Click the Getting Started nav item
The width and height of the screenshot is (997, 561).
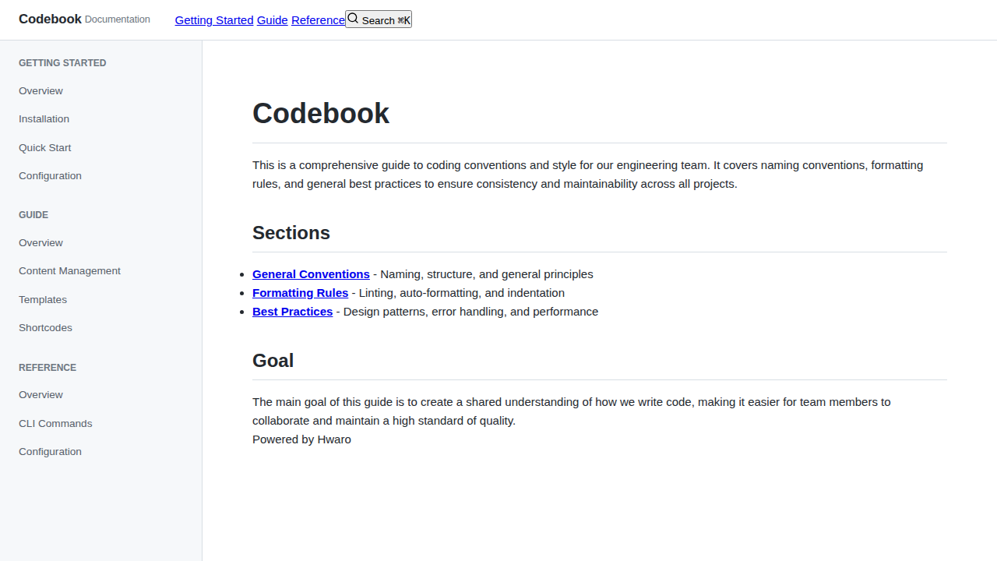point(213,20)
